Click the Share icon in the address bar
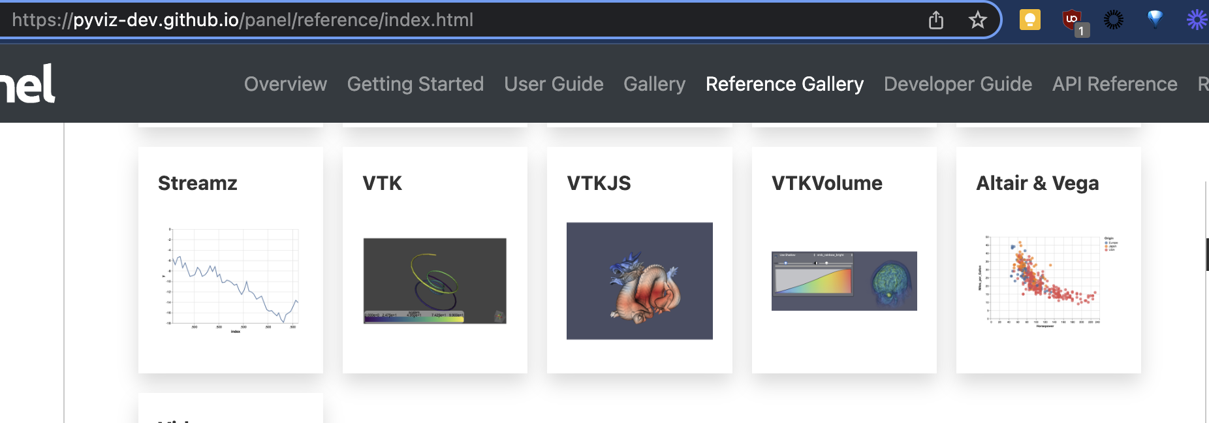 (x=936, y=20)
